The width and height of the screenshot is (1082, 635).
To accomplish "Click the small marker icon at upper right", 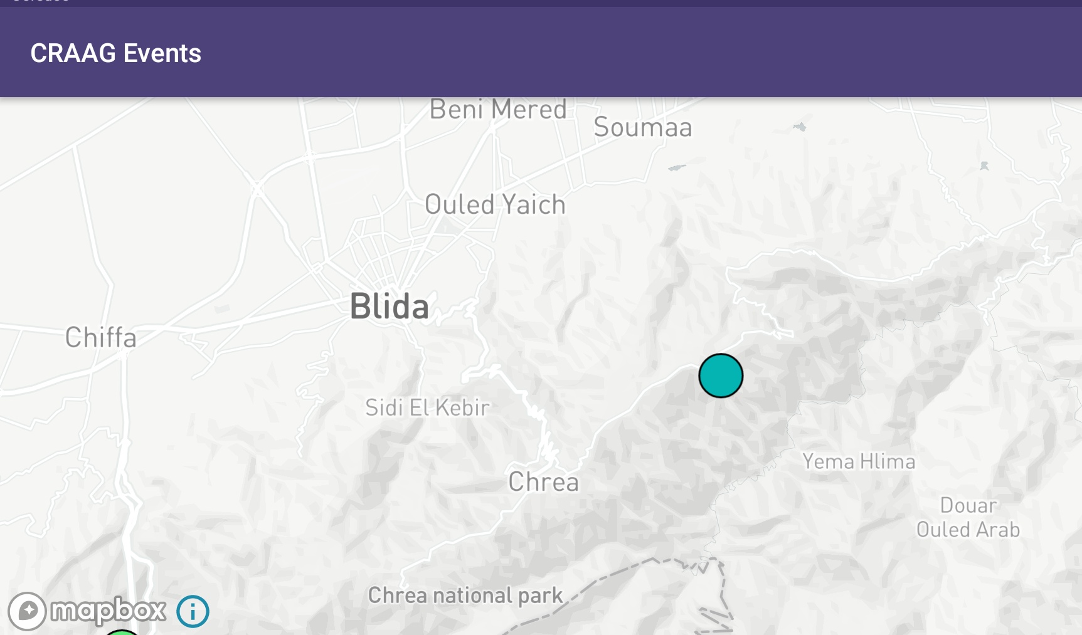I will coord(984,166).
